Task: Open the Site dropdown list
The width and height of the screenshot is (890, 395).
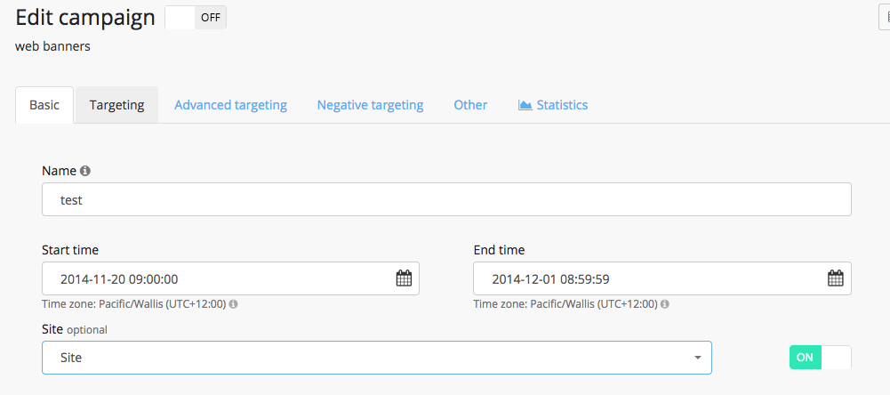Action: pos(376,358)
